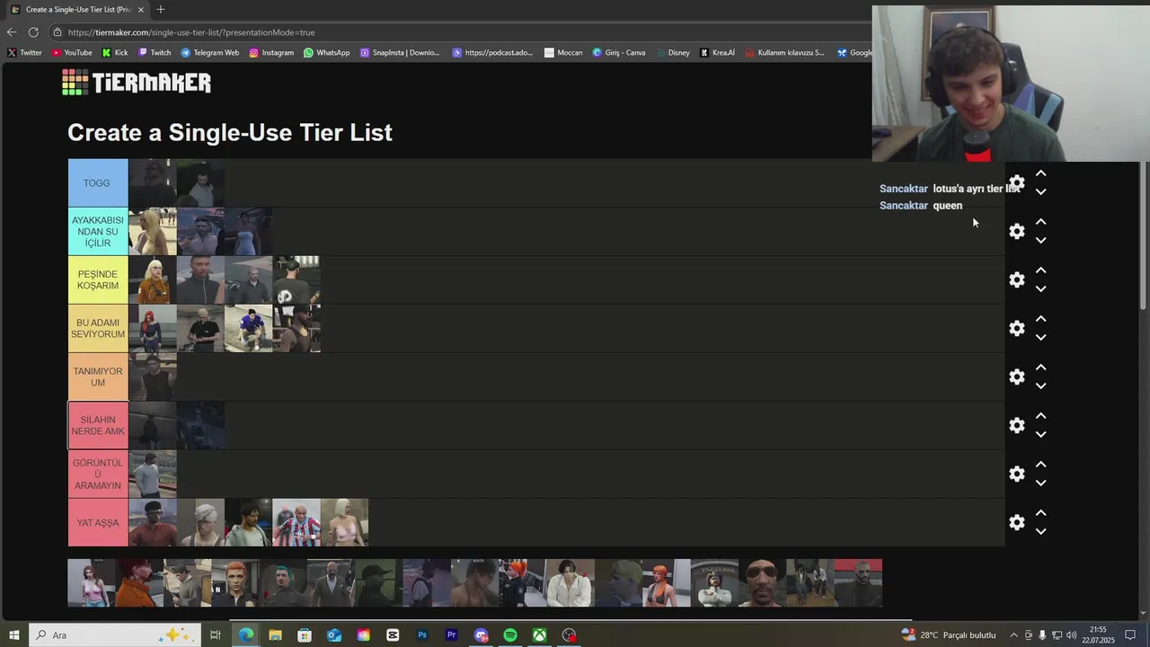The height and width of the screenshot is (647, 1150).
Task: Select the red YAT AŞŞA tier label
Action: coord(98,522)
